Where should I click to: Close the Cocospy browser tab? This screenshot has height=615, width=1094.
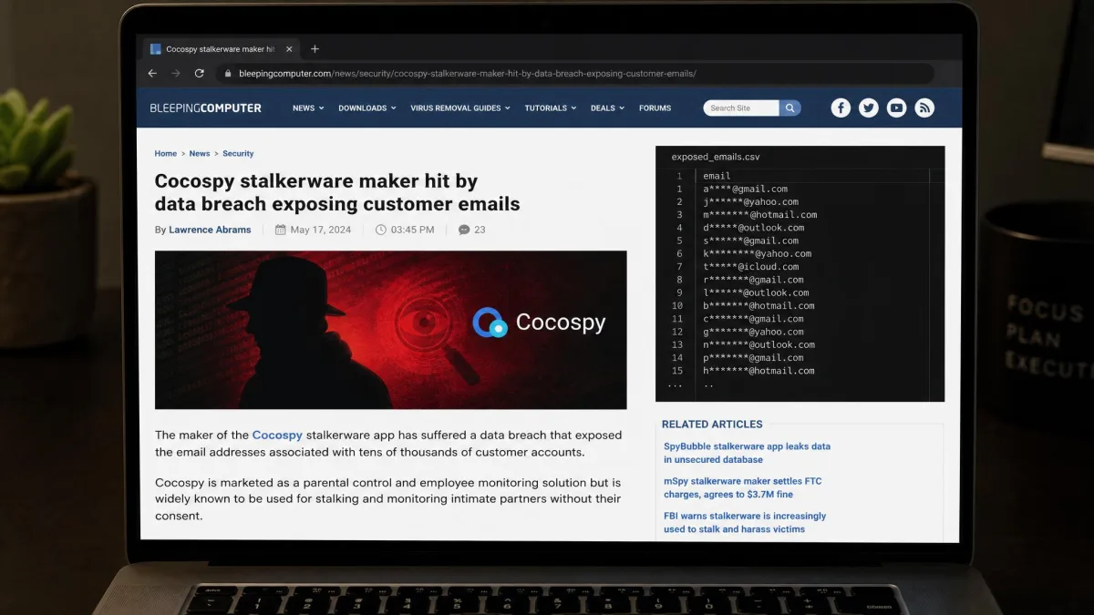pyautogui.click(x=290, y=49)
